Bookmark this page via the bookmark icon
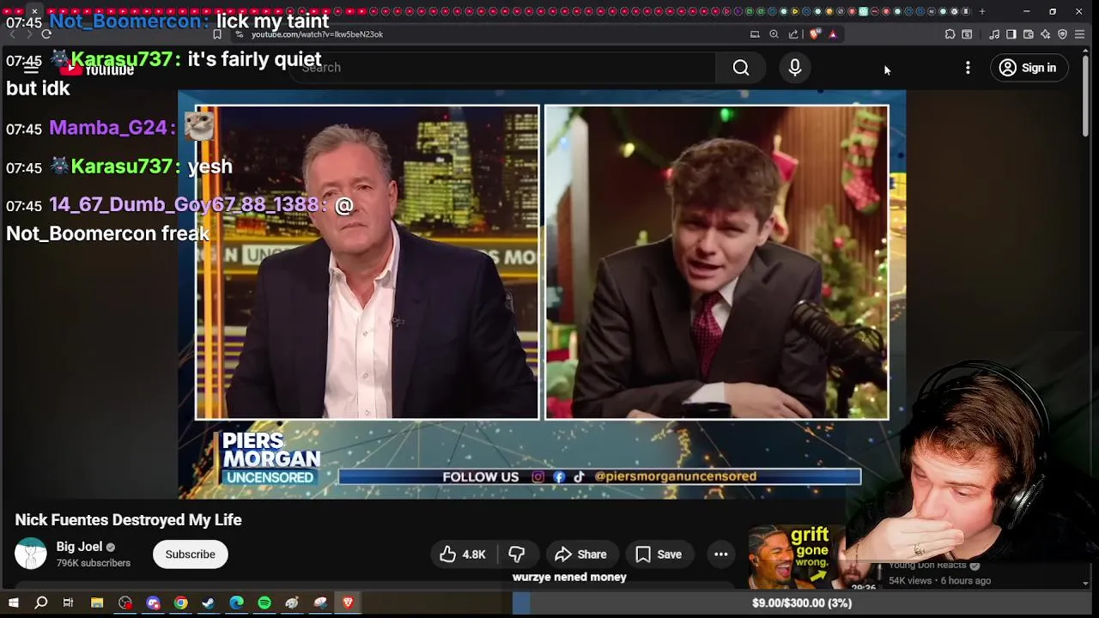 tap(217, 34)
